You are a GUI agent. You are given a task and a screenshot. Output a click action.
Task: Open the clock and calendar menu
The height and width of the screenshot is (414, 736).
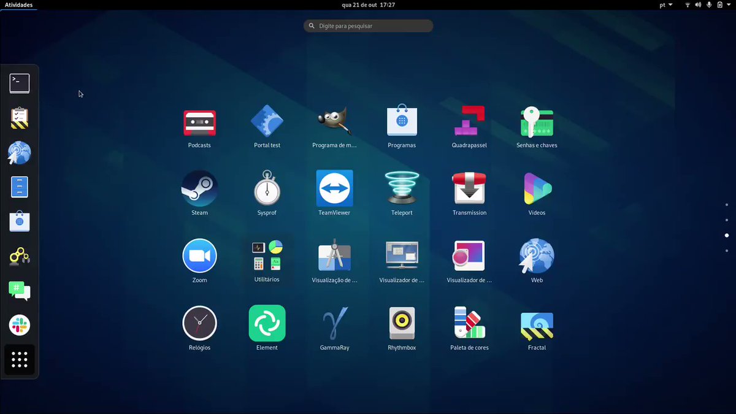point(368,5)
